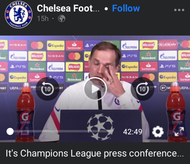Click the Champions League starball logo

(x=101, y=127)
